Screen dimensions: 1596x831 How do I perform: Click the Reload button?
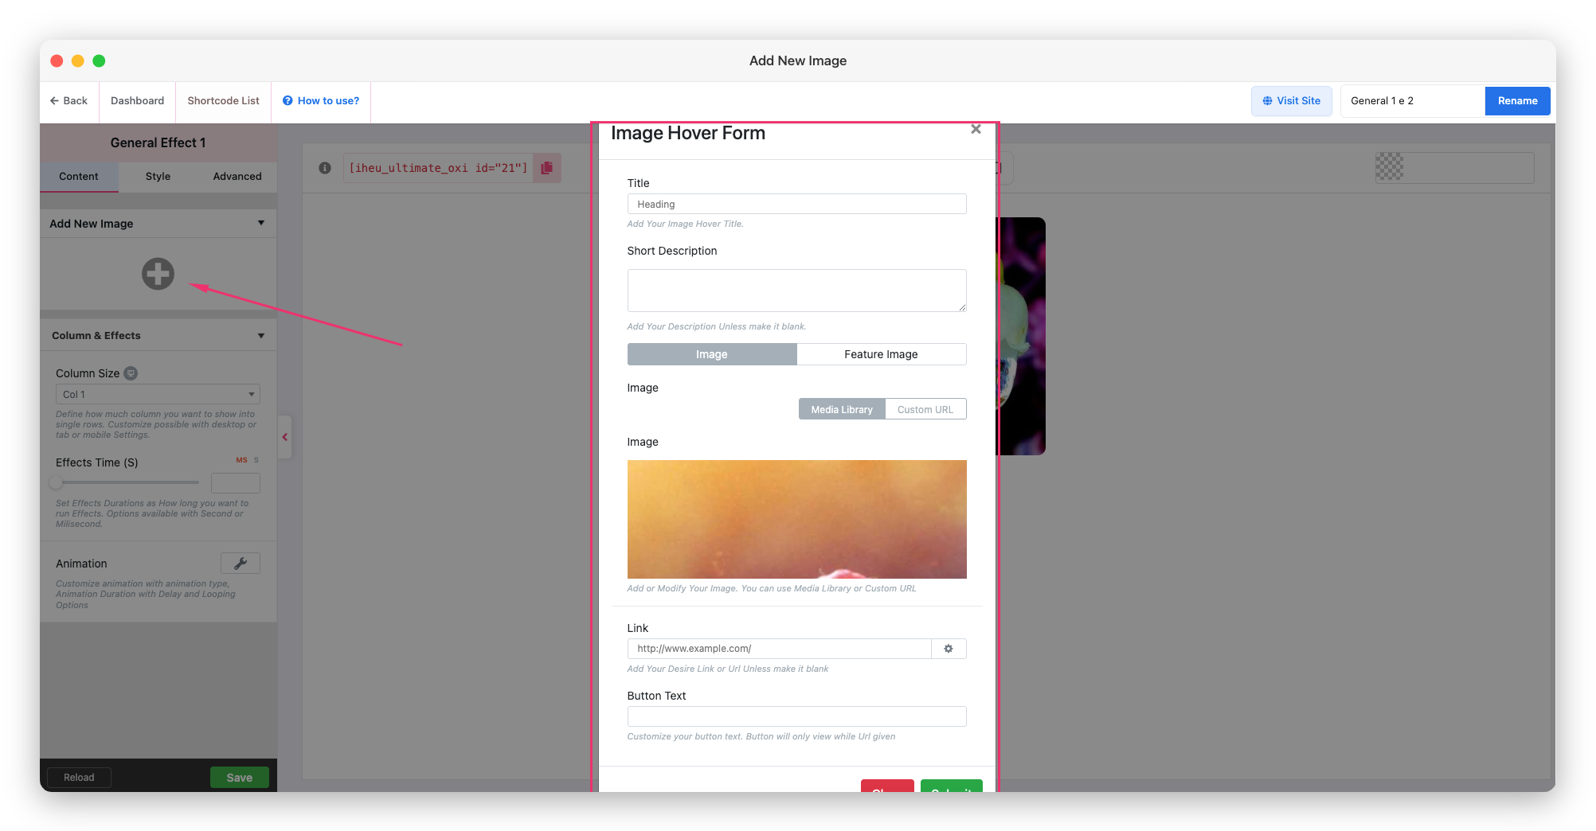point(79,778)
